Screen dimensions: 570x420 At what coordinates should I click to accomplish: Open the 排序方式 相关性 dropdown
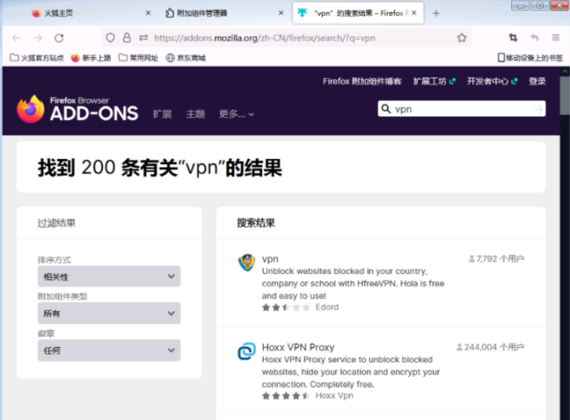(x=109, y=276)
